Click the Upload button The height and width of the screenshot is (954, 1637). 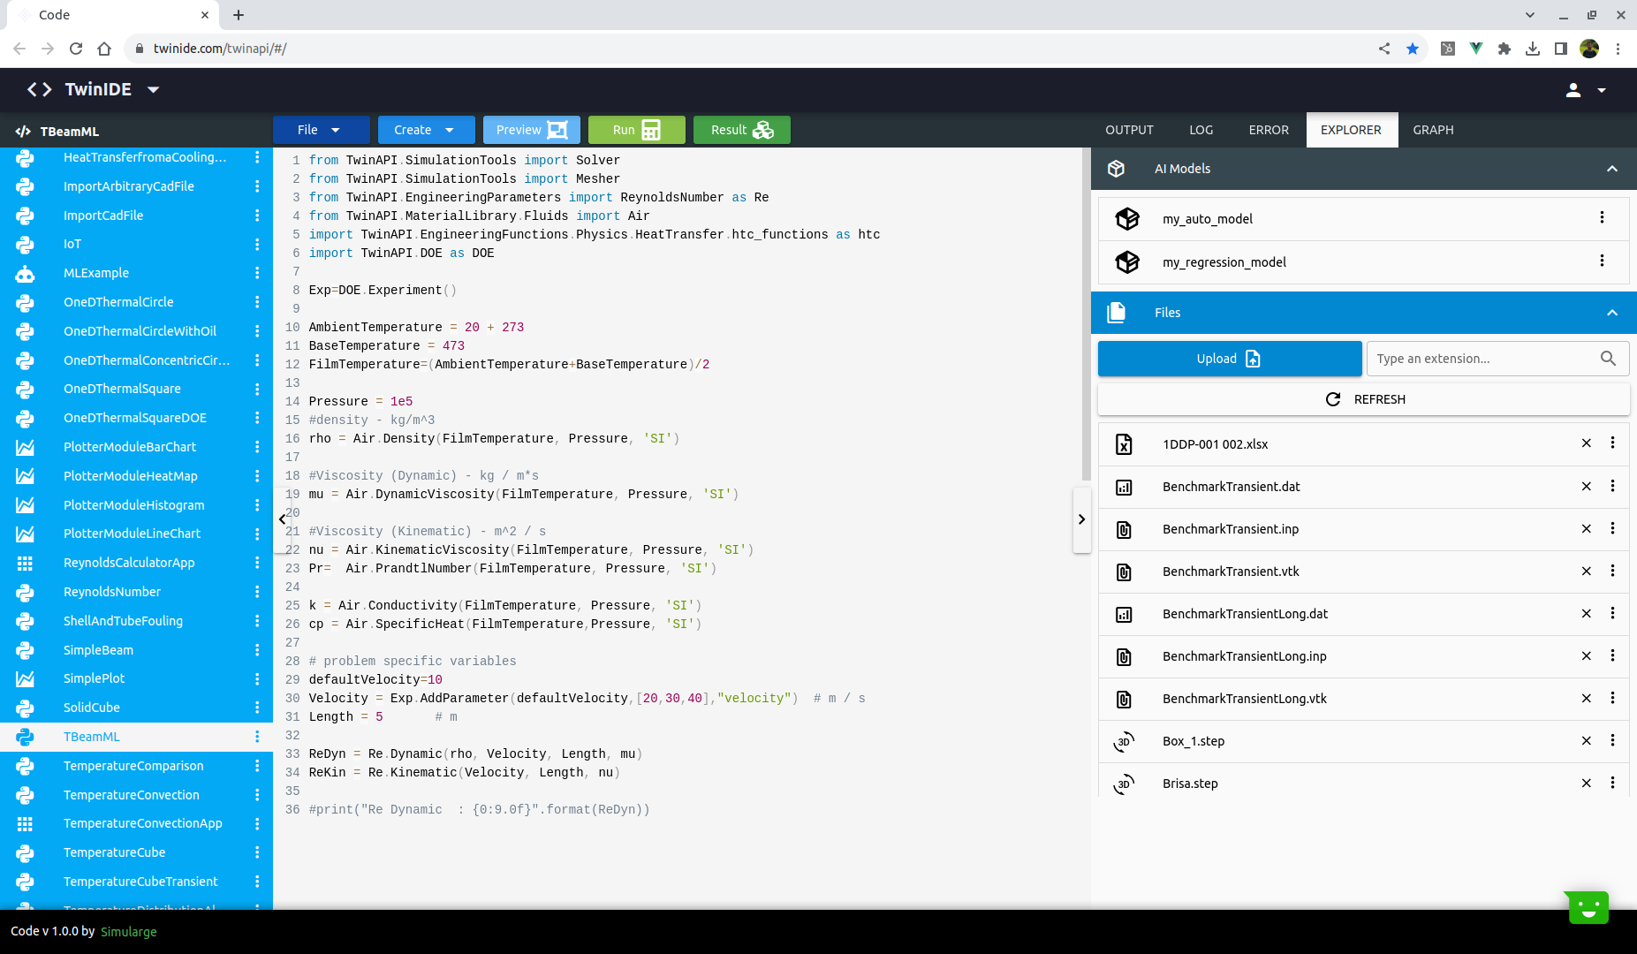point(1229,359)
